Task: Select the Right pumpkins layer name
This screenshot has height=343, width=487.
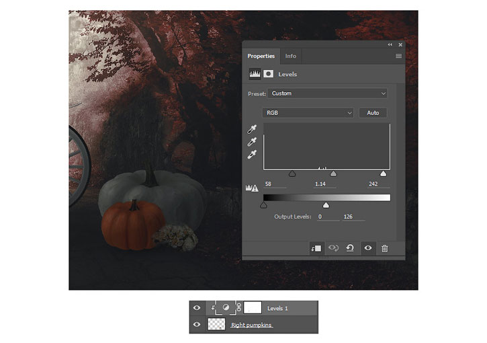Action: tap(252, 325)
